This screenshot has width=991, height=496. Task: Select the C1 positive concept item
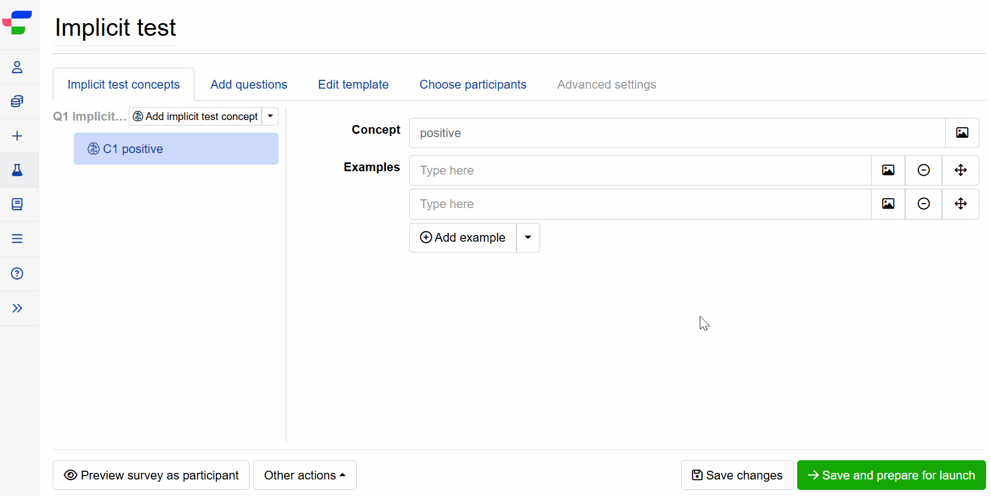(176, 149)
